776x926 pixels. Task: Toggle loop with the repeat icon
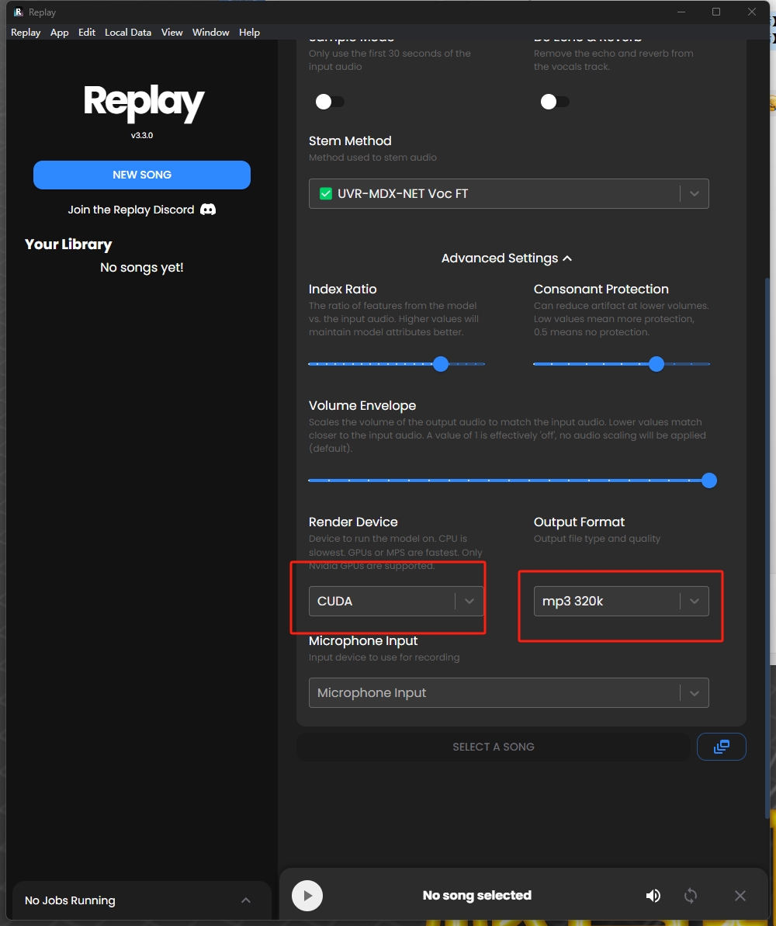691,896
